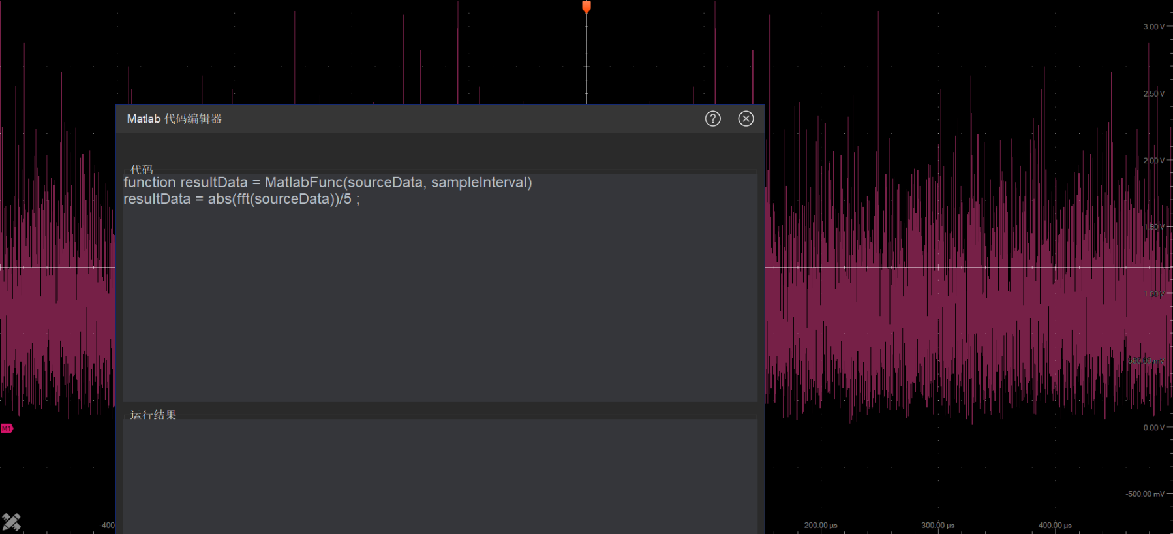This screenshot has width=1173, height=534.
Task: Click the 0.00 V vertical axis label
Action: [x=1153, y=428]
